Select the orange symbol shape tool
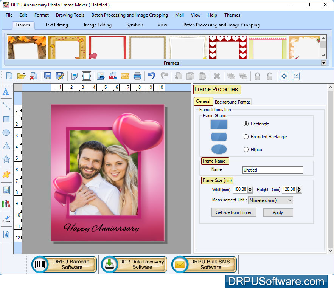 point(6,174)
